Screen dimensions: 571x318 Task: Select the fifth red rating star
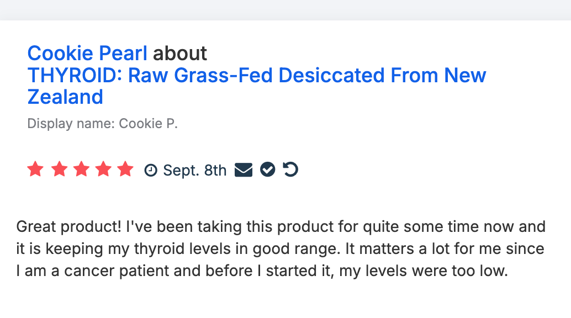coord(126,169)
